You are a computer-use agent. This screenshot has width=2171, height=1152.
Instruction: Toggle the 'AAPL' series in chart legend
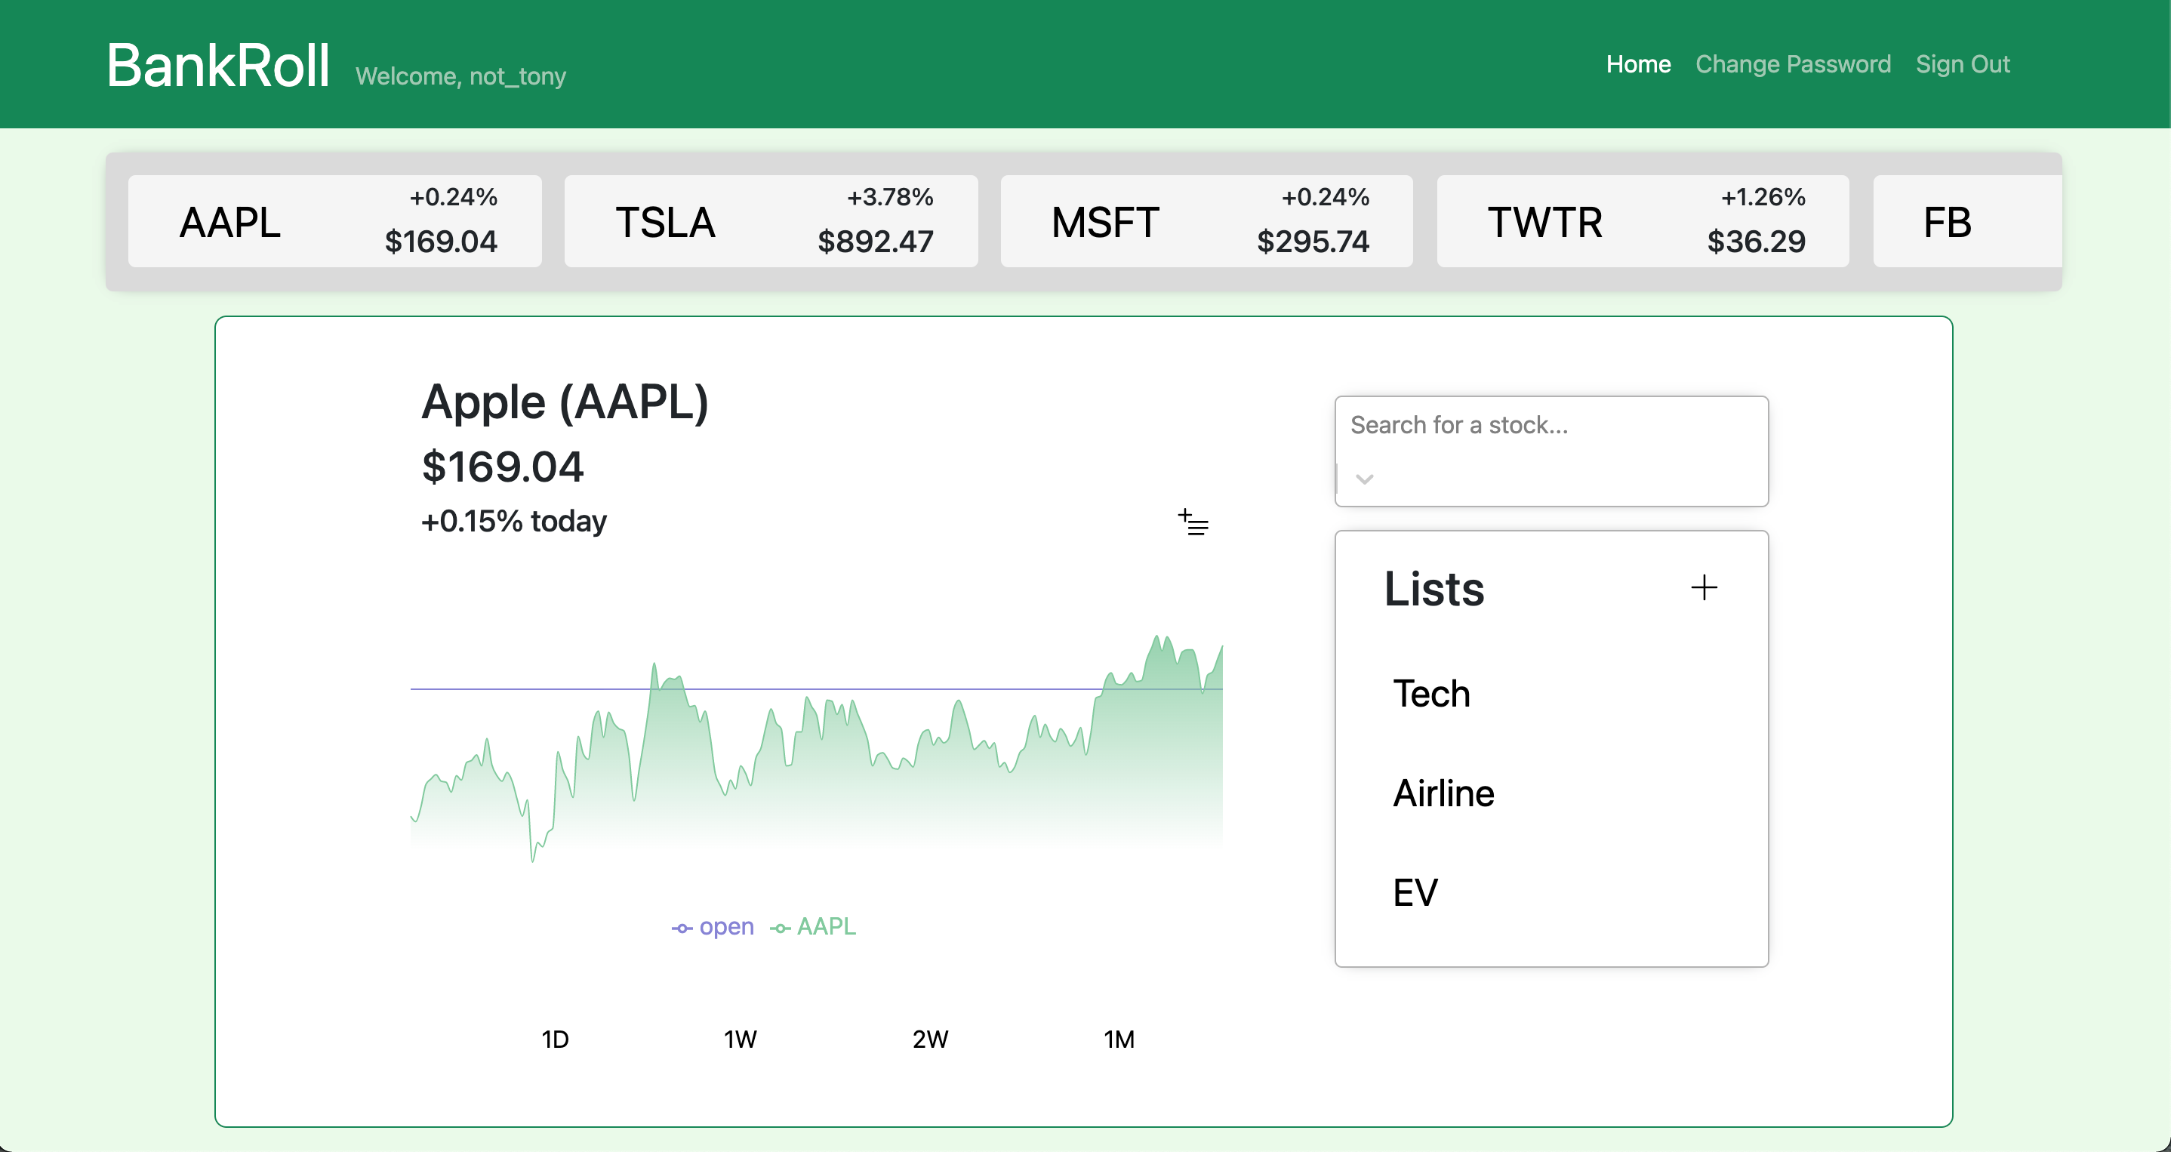[x=812, y=927]
